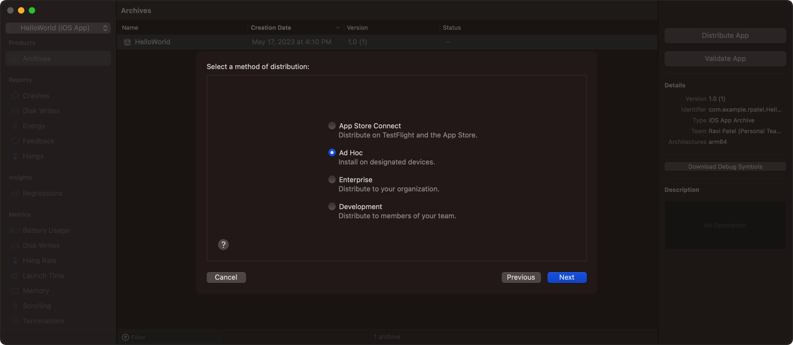Click the filter icon in the bottom bar
793x345 pixels.
[126, 337]
